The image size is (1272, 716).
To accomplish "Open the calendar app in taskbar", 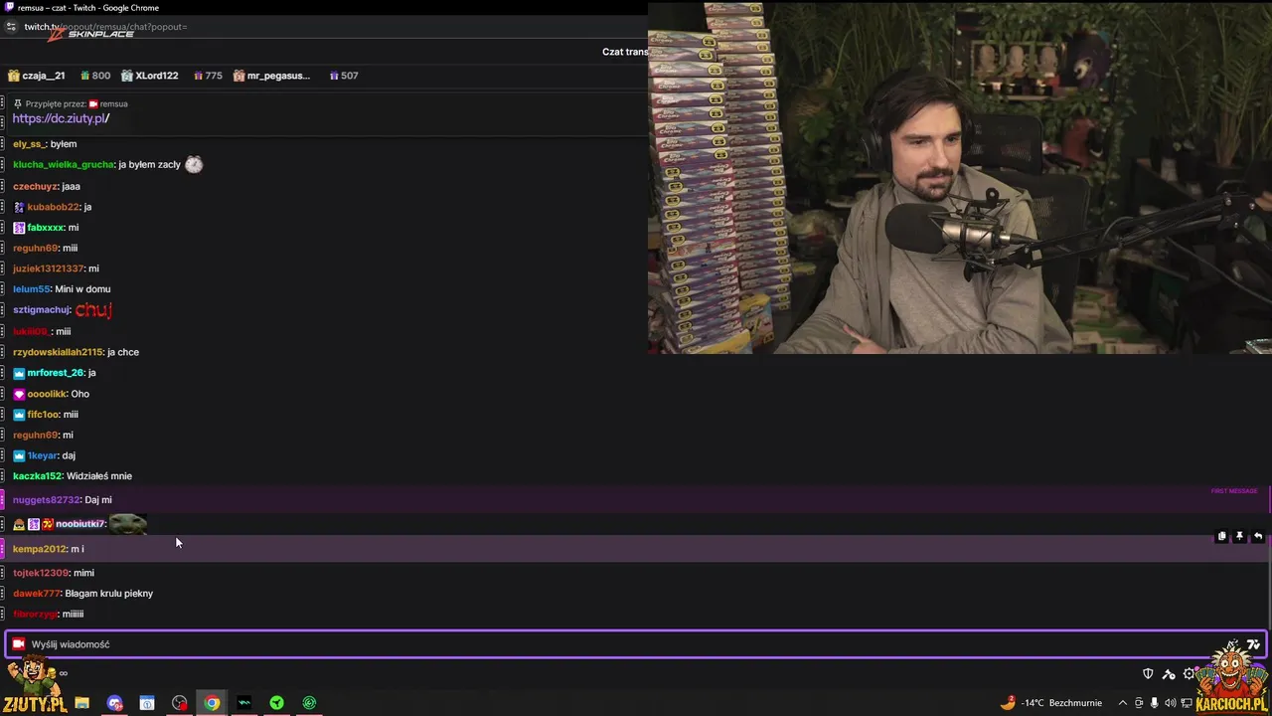I will coord(147,703).
